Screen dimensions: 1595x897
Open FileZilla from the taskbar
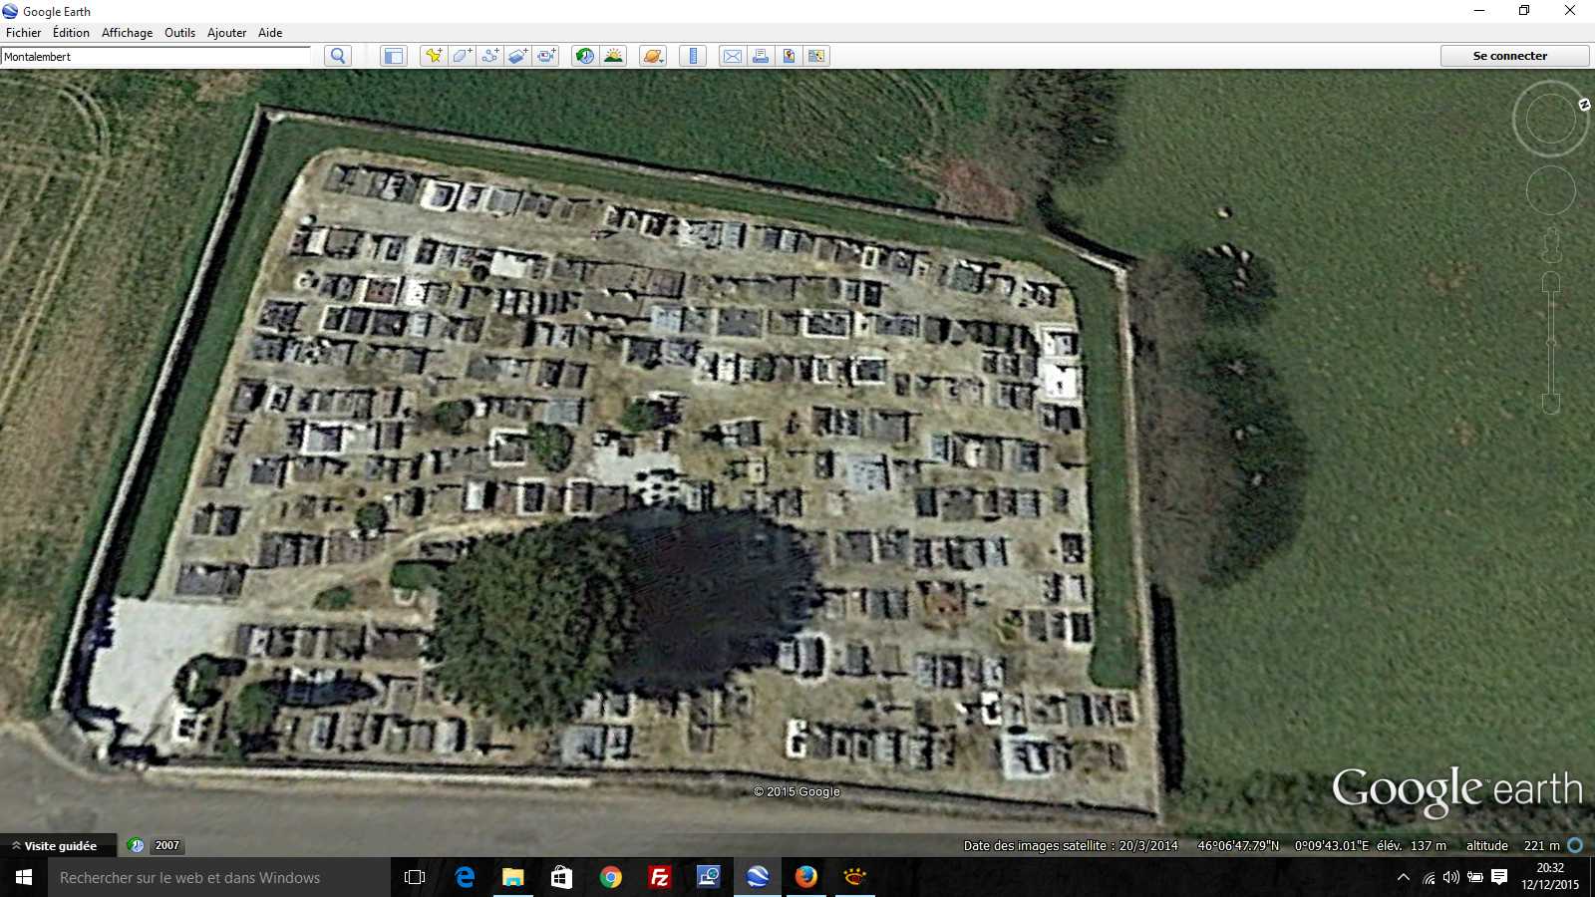[659, 877]
